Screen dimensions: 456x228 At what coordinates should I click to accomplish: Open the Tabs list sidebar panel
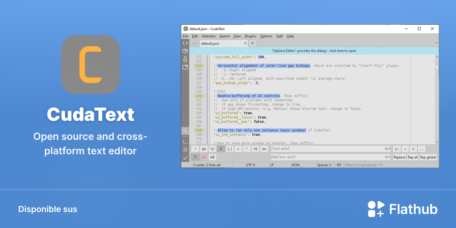coord(185,67)
